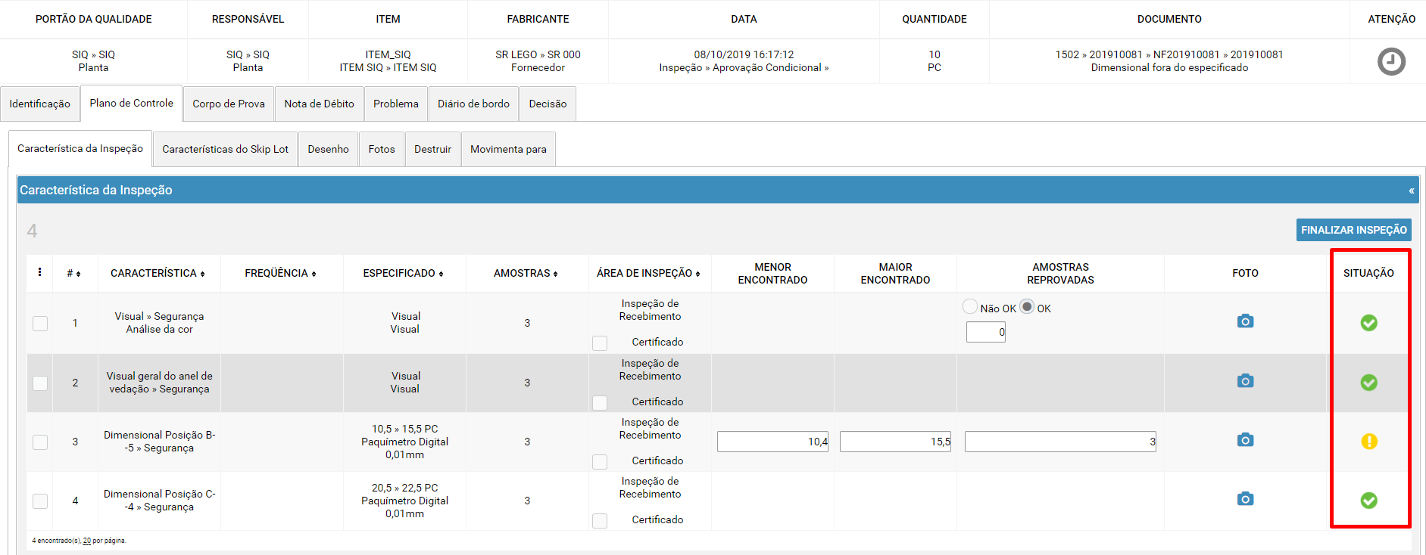Check Certificado box for Dimensional Posição B-5
Screen dimensions: 1426x555
(600, 462)
